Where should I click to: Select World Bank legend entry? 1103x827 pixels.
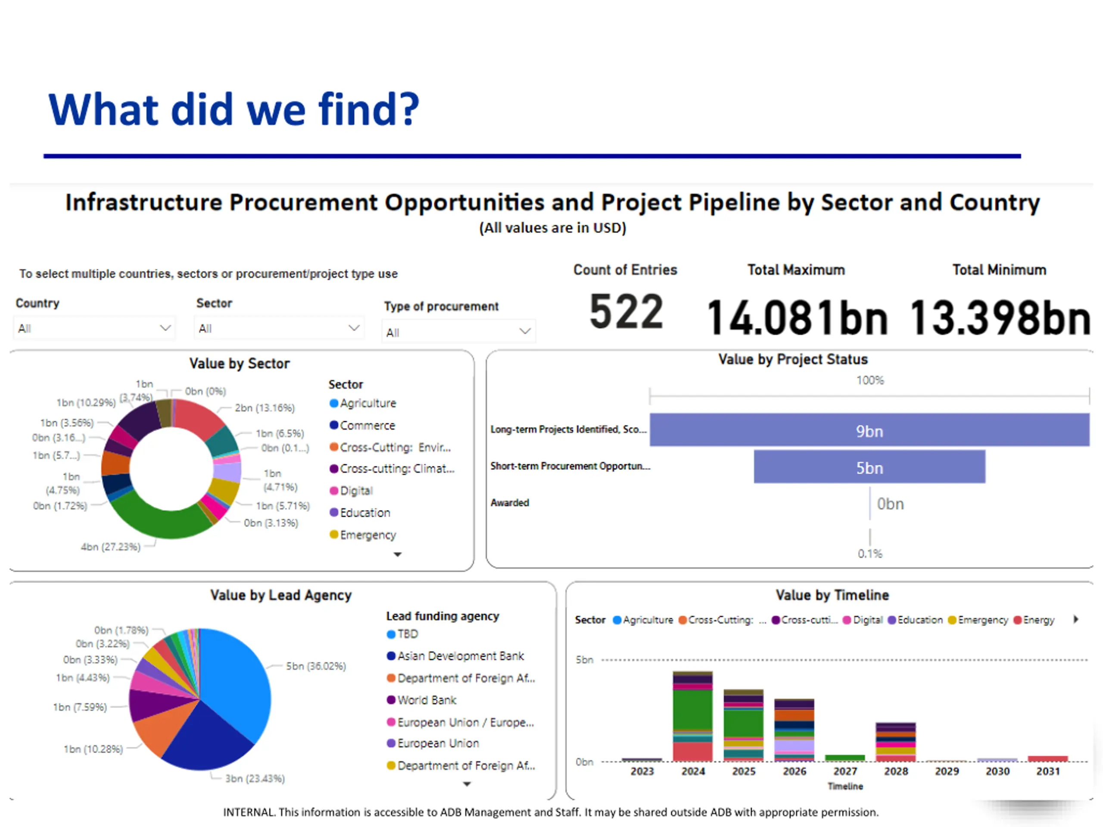coord(427,700)
